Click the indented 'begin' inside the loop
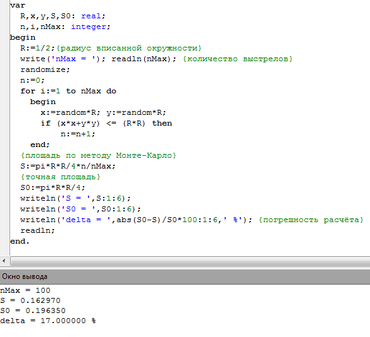Screen dimensions: 370x337 click(43, 102)
